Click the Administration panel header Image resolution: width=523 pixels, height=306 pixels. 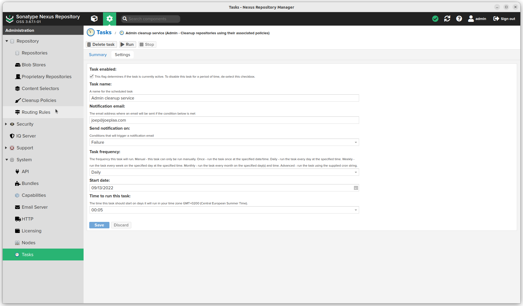(x=43, y=30)
